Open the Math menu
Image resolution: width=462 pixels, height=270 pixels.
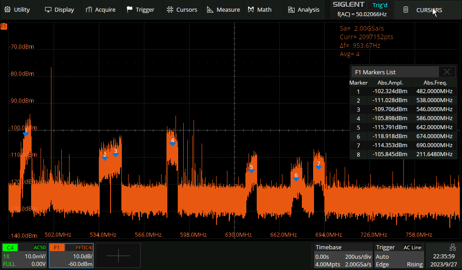260,9
